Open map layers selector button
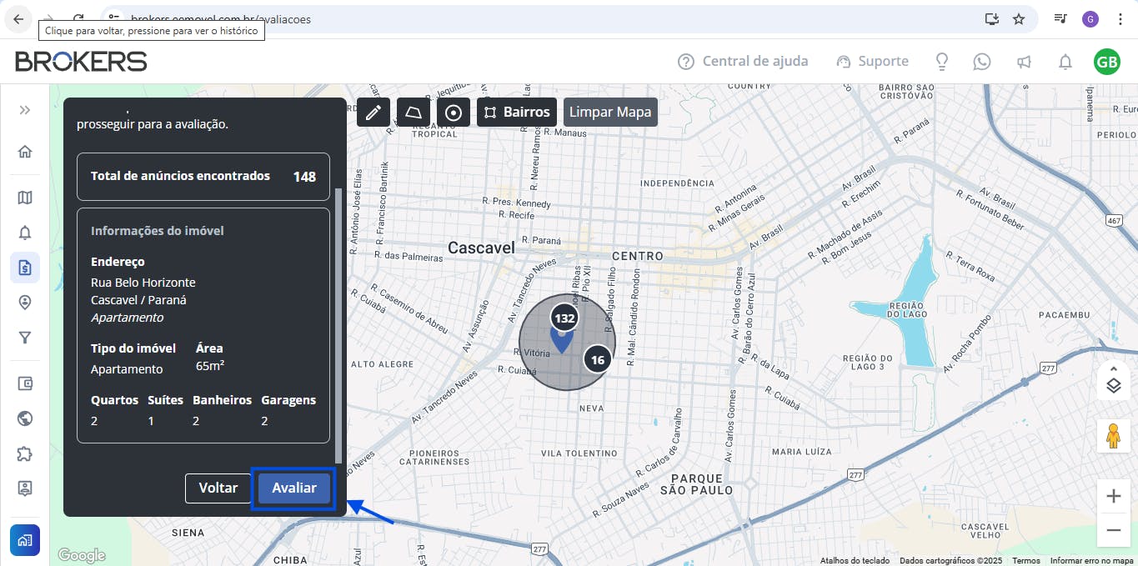Viewport: 1138px width, 566px height. 1113,384
